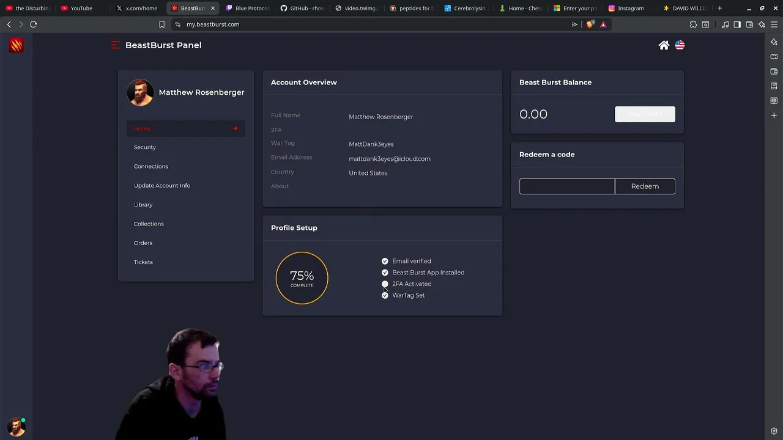Switch to the GitHub tab
The image size is (783, 440).
[303, 9]
